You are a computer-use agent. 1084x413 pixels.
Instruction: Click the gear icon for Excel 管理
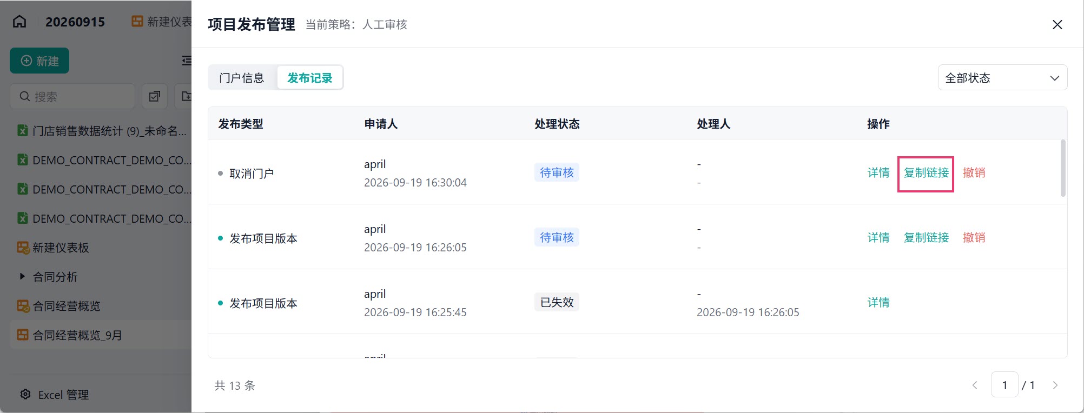tap(25, 394)
